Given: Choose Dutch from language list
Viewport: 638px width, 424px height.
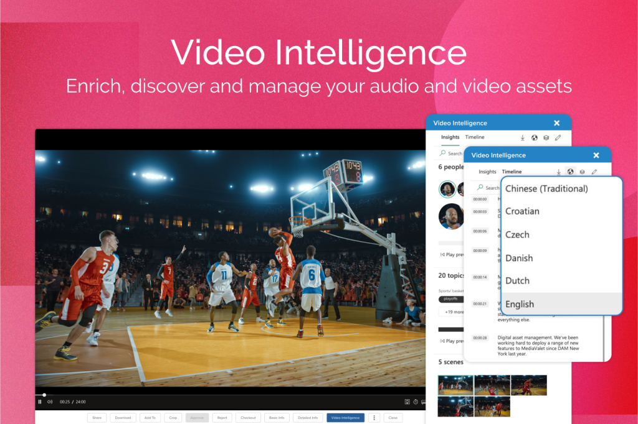Looking at the screenshot, I should tap(561, 280).
